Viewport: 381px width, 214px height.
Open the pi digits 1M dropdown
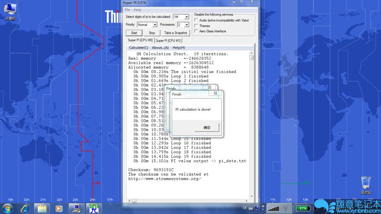[x=181, y=17]
